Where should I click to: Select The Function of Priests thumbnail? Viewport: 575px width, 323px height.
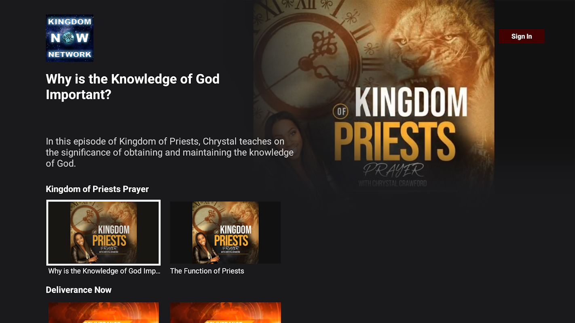click(225, 233)
